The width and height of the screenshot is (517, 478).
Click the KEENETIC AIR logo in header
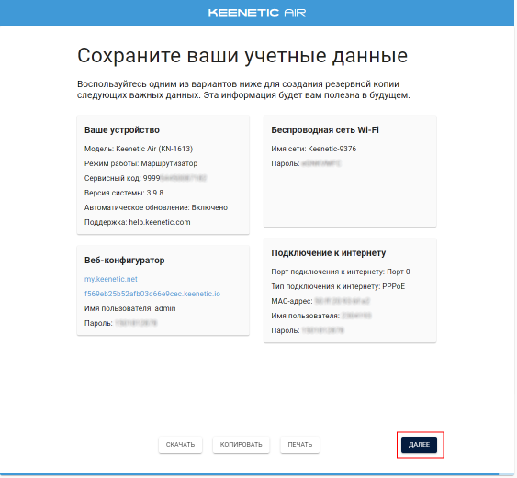(257, 13)
